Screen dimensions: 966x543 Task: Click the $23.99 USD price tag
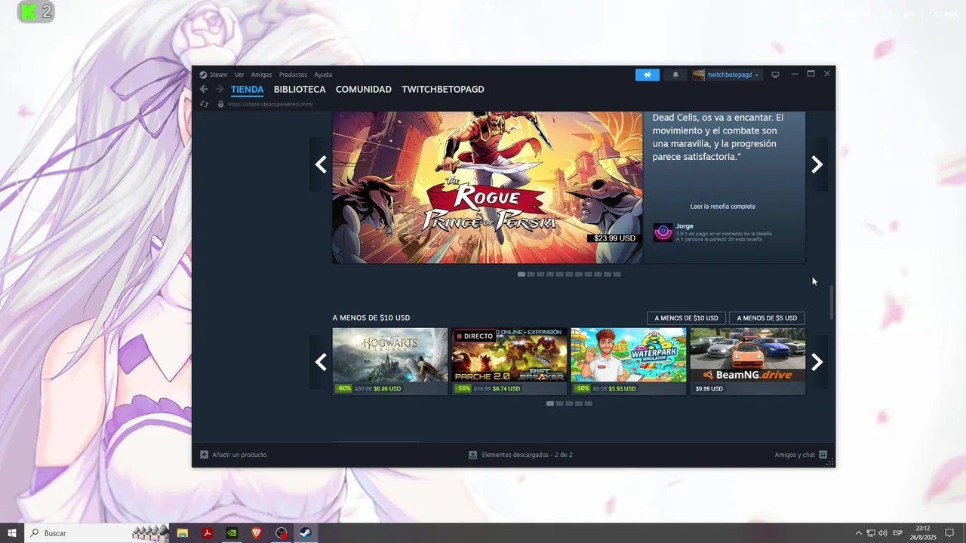pyautogui.click(x=614, y=238)
